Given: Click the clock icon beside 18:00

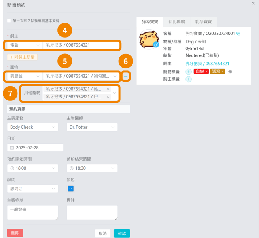Looking at the screenshot, I should tap(12, 168).
